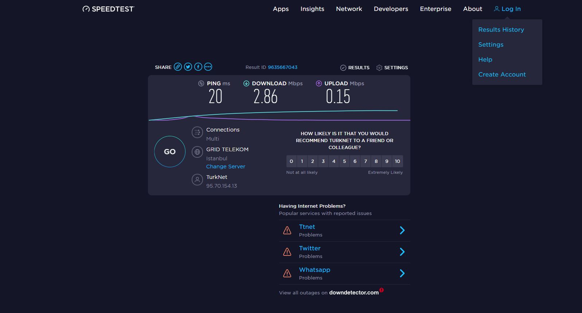
Task: Rate recommendation 7
Action: coord(366,161)
